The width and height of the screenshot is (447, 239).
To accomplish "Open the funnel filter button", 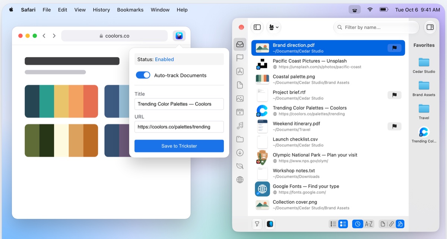I will point(257,224).
